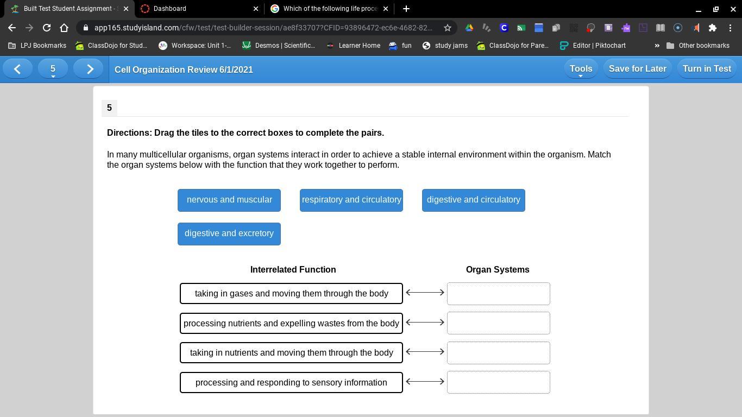Viewport: 742px width, 417px height.
Task: Open Other bookmarks folder
Action: (x=698, y=46)
